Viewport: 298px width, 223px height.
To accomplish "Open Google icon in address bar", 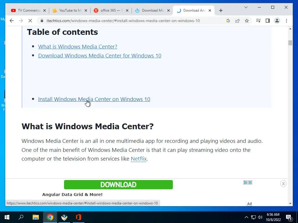I will point(228,21).
